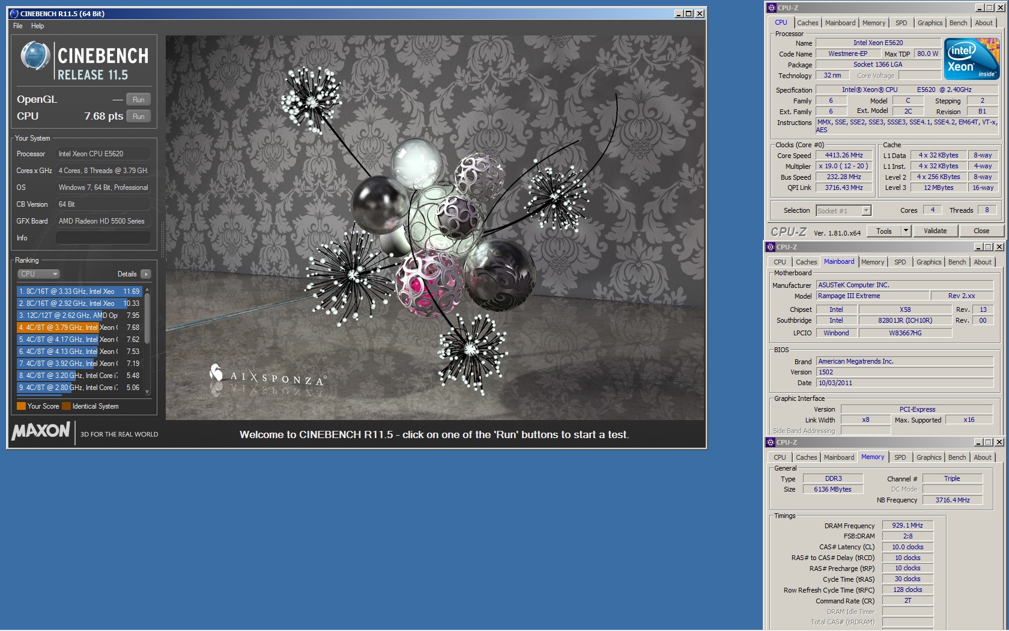Select ranking entry 3. 12C/12T @ 2.62 GHz AMD
The height and width of the screenshot is (631, 1009).
click(79, 315)
